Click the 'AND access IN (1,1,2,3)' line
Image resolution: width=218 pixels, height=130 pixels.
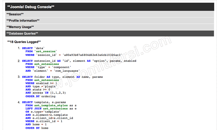point(45,93)
